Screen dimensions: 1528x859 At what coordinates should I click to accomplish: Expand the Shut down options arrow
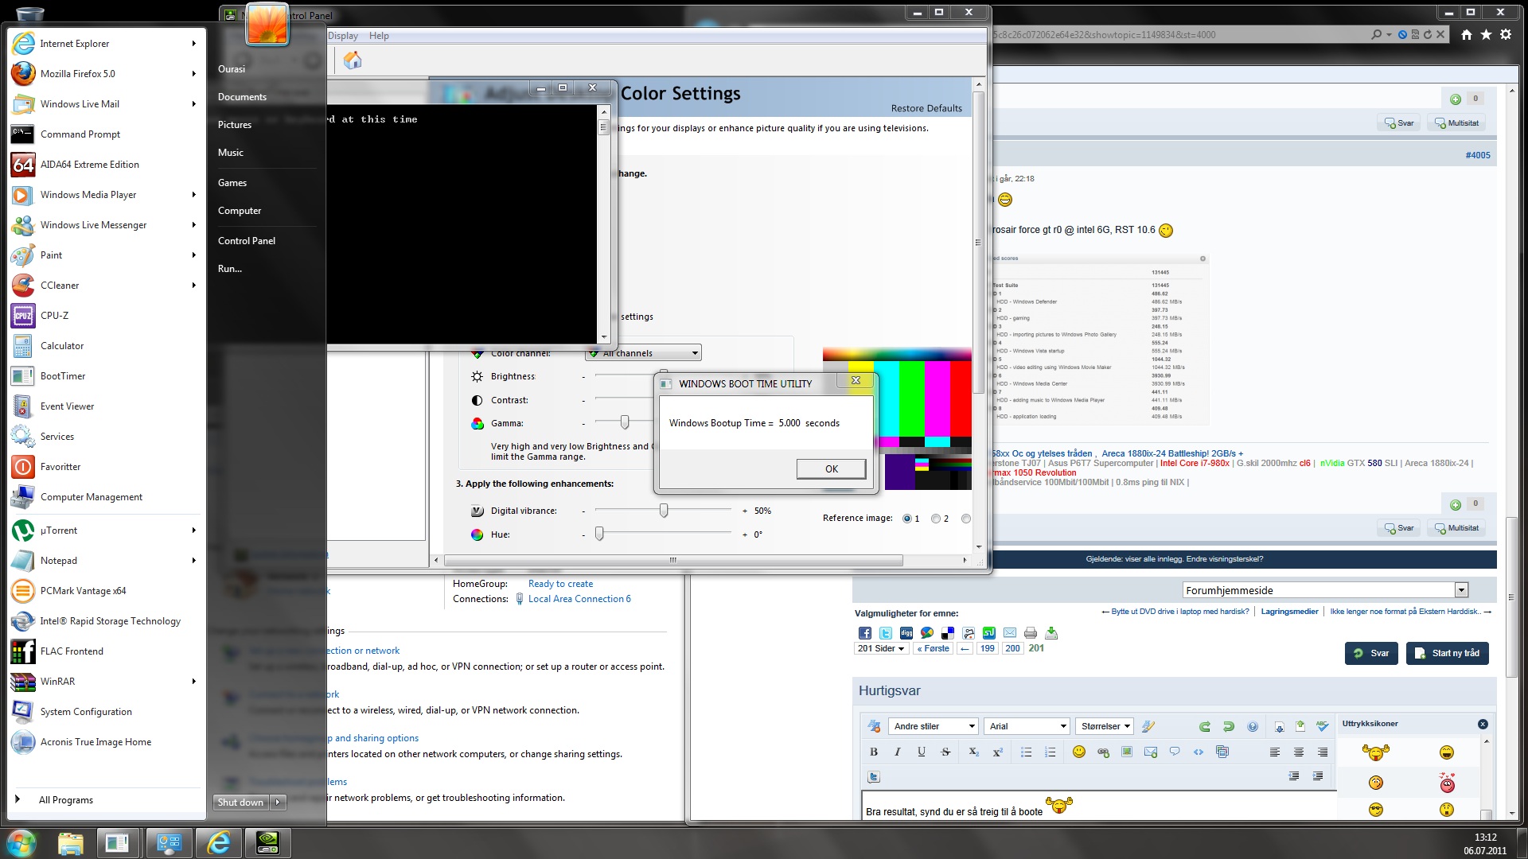tap(278, 802)
